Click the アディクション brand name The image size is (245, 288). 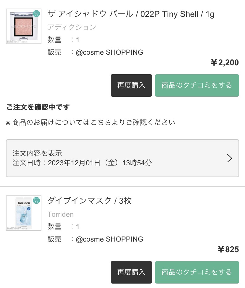[72, 27]
